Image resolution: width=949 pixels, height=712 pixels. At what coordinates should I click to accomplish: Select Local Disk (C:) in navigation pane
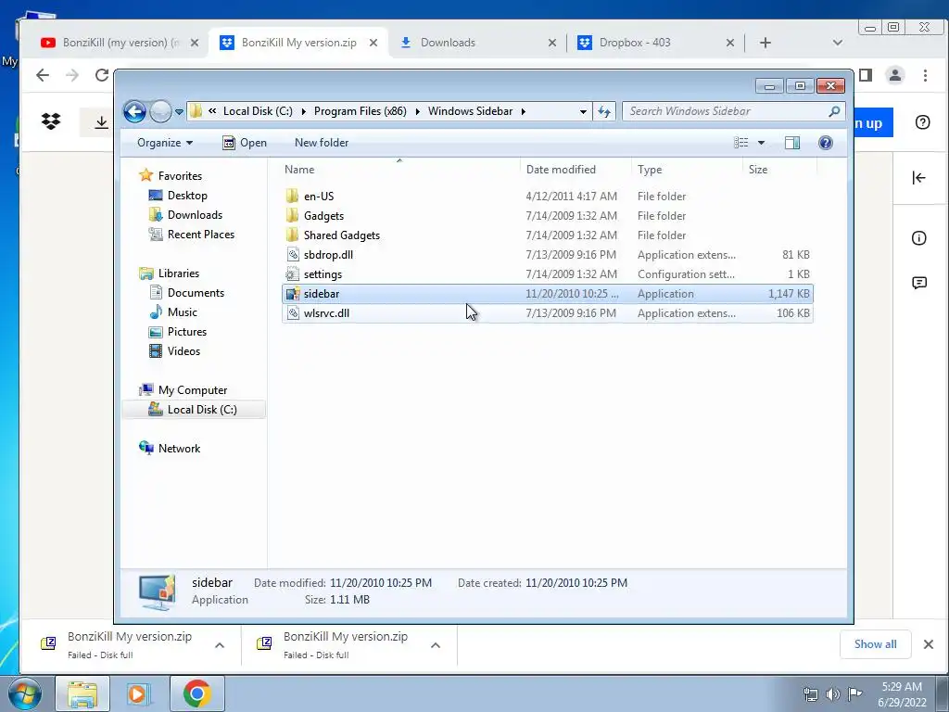tap(194, 410)
